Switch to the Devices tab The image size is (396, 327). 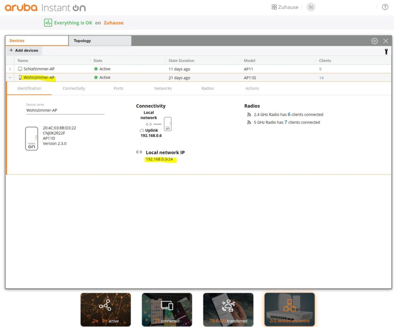(37, 41)
